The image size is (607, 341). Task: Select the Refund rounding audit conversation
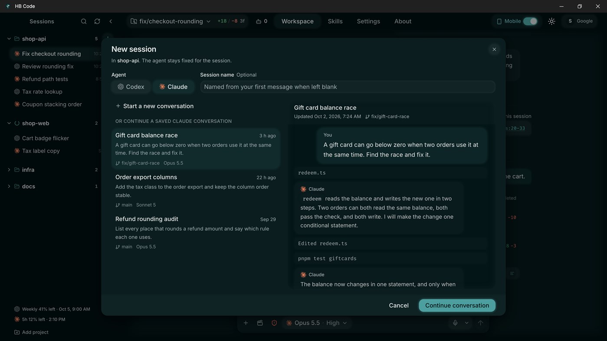pyautogui.click(x=196, y=233)
